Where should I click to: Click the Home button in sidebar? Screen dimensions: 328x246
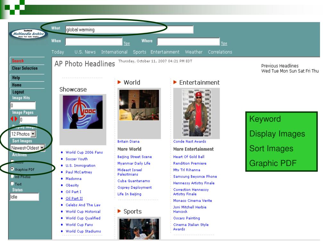coord(27,85)
